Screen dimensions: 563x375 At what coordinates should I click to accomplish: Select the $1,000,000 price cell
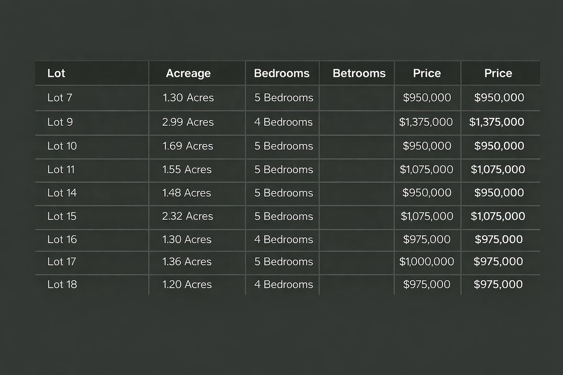pos(427,262)
